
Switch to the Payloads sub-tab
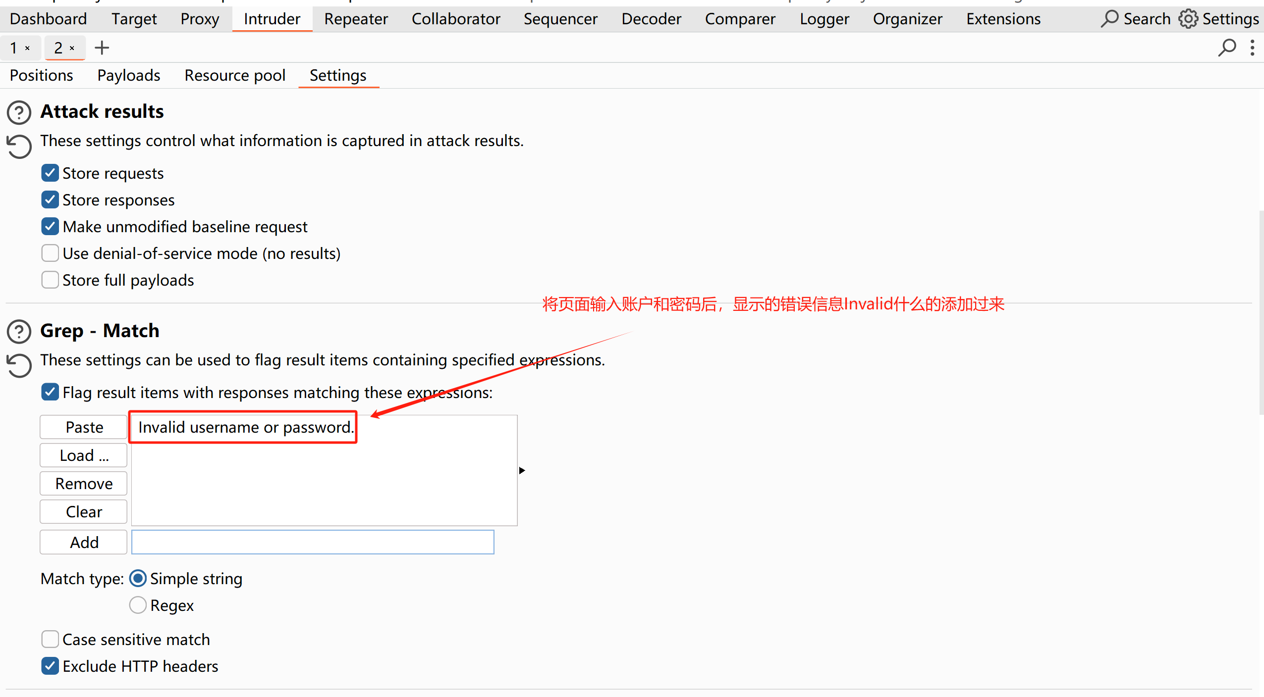pos(128,75)
